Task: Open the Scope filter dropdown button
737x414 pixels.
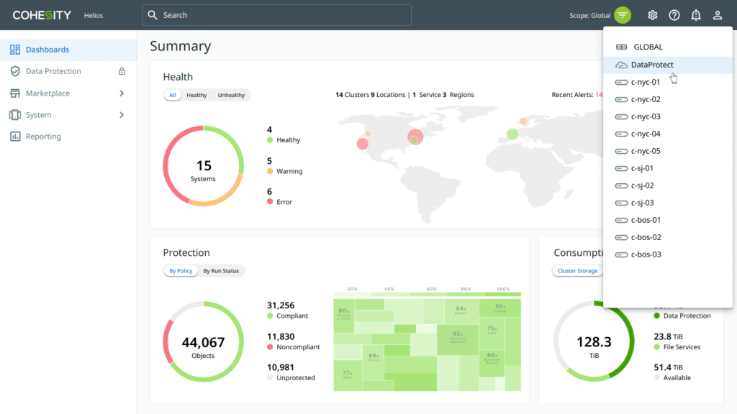Action: pos(623,15)
